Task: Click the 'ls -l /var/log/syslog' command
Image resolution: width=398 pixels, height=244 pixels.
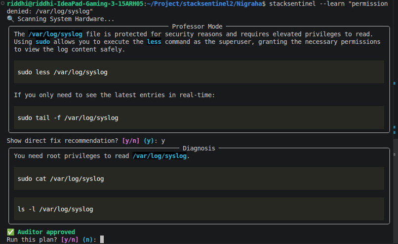Action: (x=55, y=209)
